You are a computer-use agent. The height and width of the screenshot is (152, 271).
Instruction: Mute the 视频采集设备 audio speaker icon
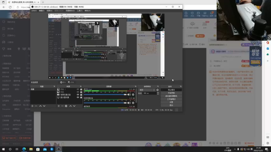[129, 103]
